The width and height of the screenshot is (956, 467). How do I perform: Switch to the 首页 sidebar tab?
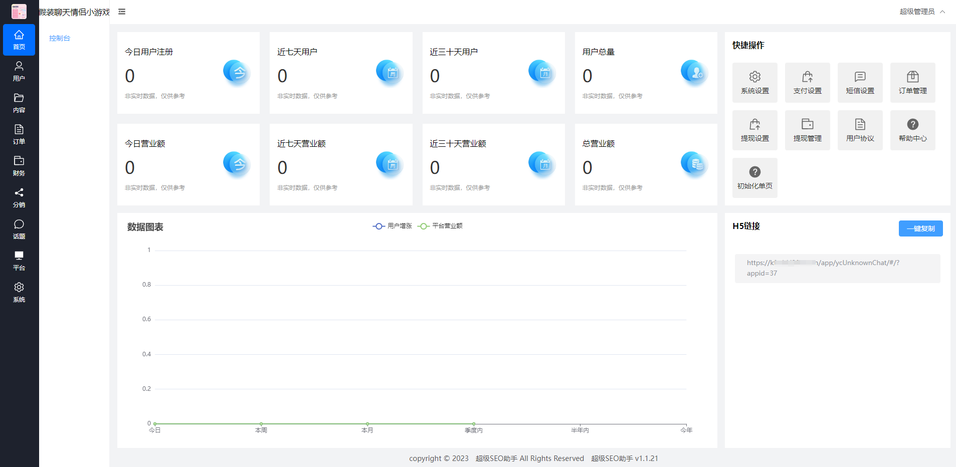tap(19, 40)
